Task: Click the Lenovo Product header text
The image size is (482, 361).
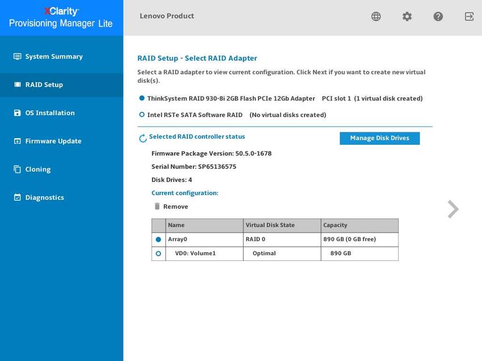Action: coord(167,16)
